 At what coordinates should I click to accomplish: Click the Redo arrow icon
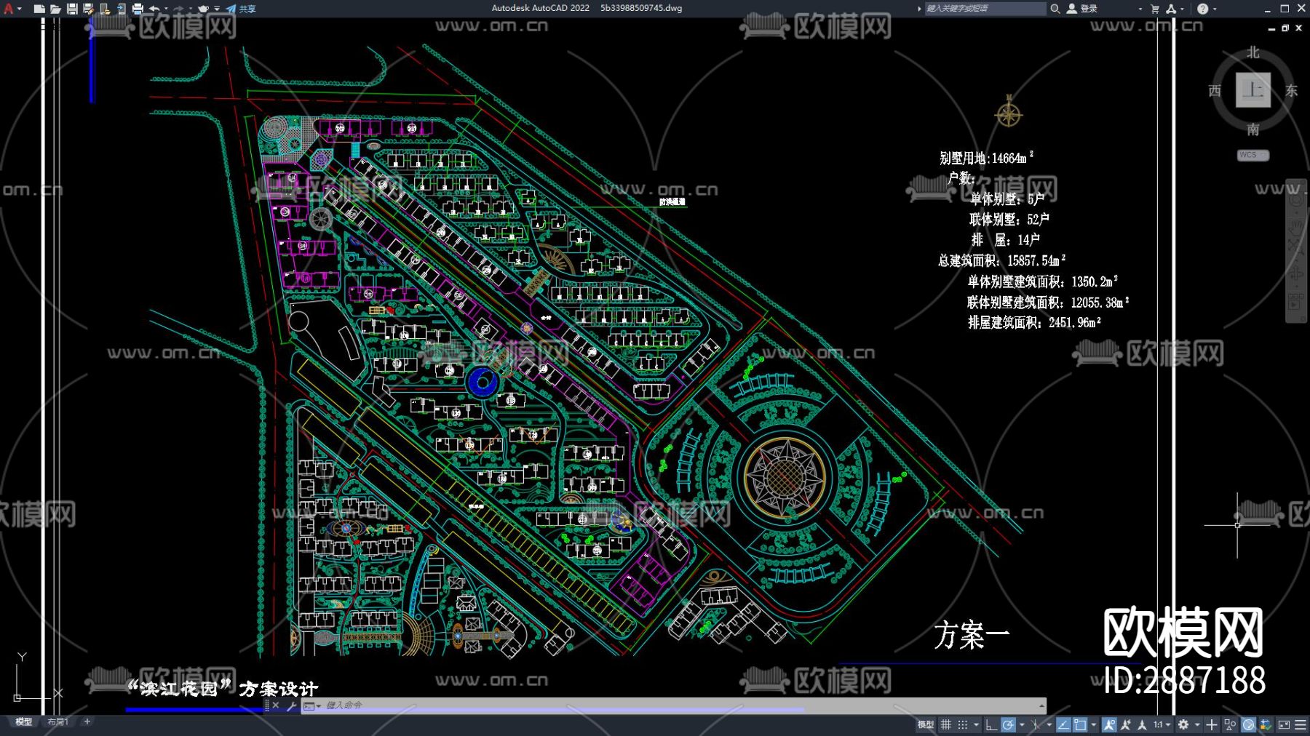[178, 9]
